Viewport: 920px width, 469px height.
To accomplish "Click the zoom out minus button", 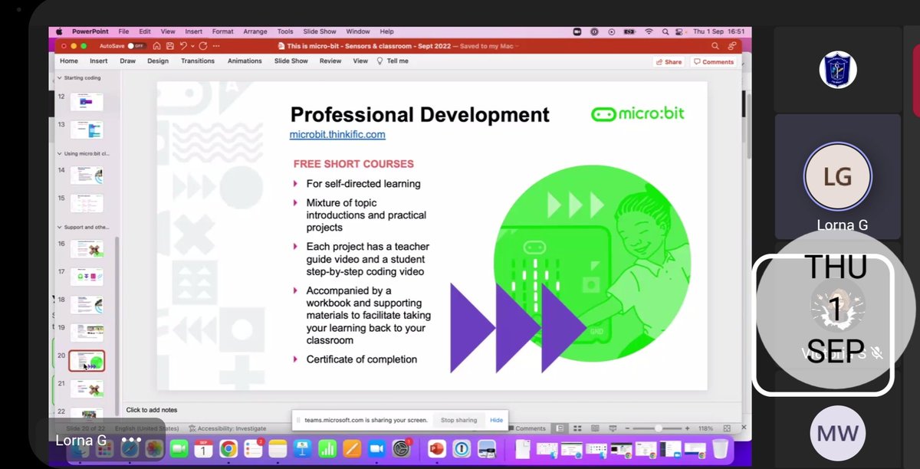I will 627,428.
